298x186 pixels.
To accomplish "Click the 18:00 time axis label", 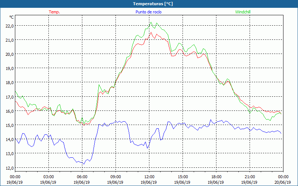I will (216, 177).
